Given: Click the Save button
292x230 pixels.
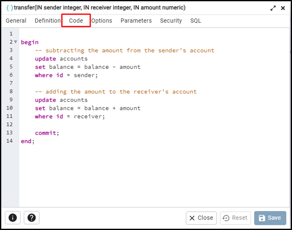Looking at the screenshot, I should click(270, 218).
